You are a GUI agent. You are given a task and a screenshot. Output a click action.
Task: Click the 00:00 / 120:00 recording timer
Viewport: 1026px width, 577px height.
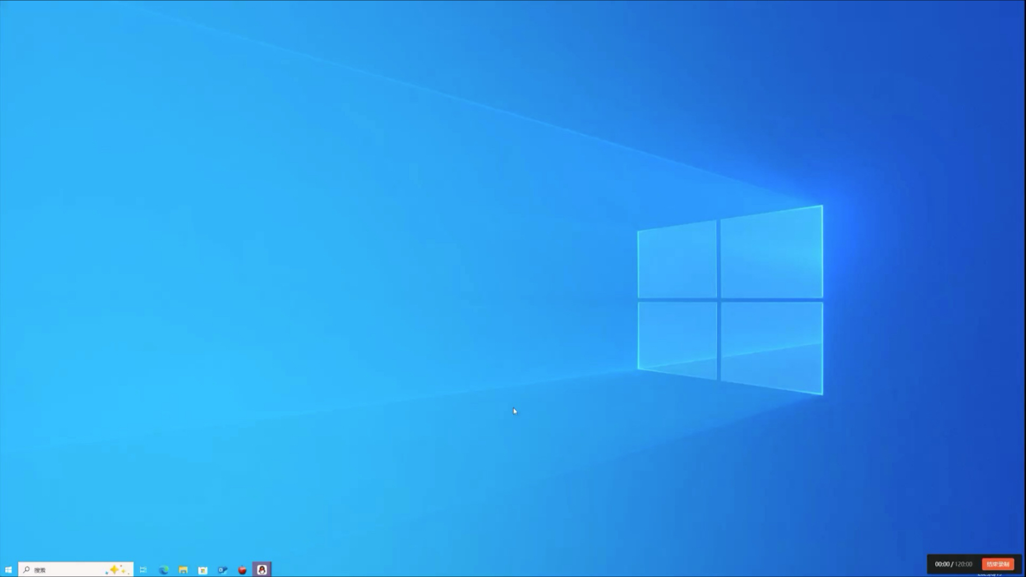coord(953,564)
